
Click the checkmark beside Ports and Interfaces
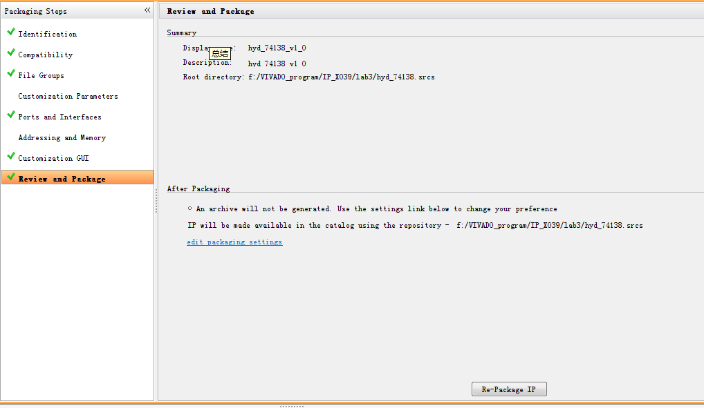pyautogui.click(x=10, y=115)
